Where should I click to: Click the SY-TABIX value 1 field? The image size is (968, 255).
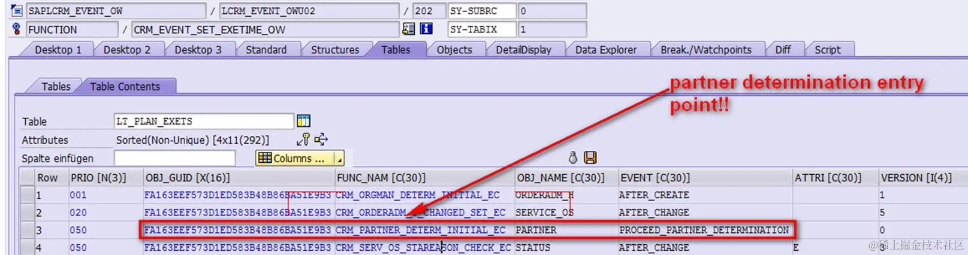[552, 29]
